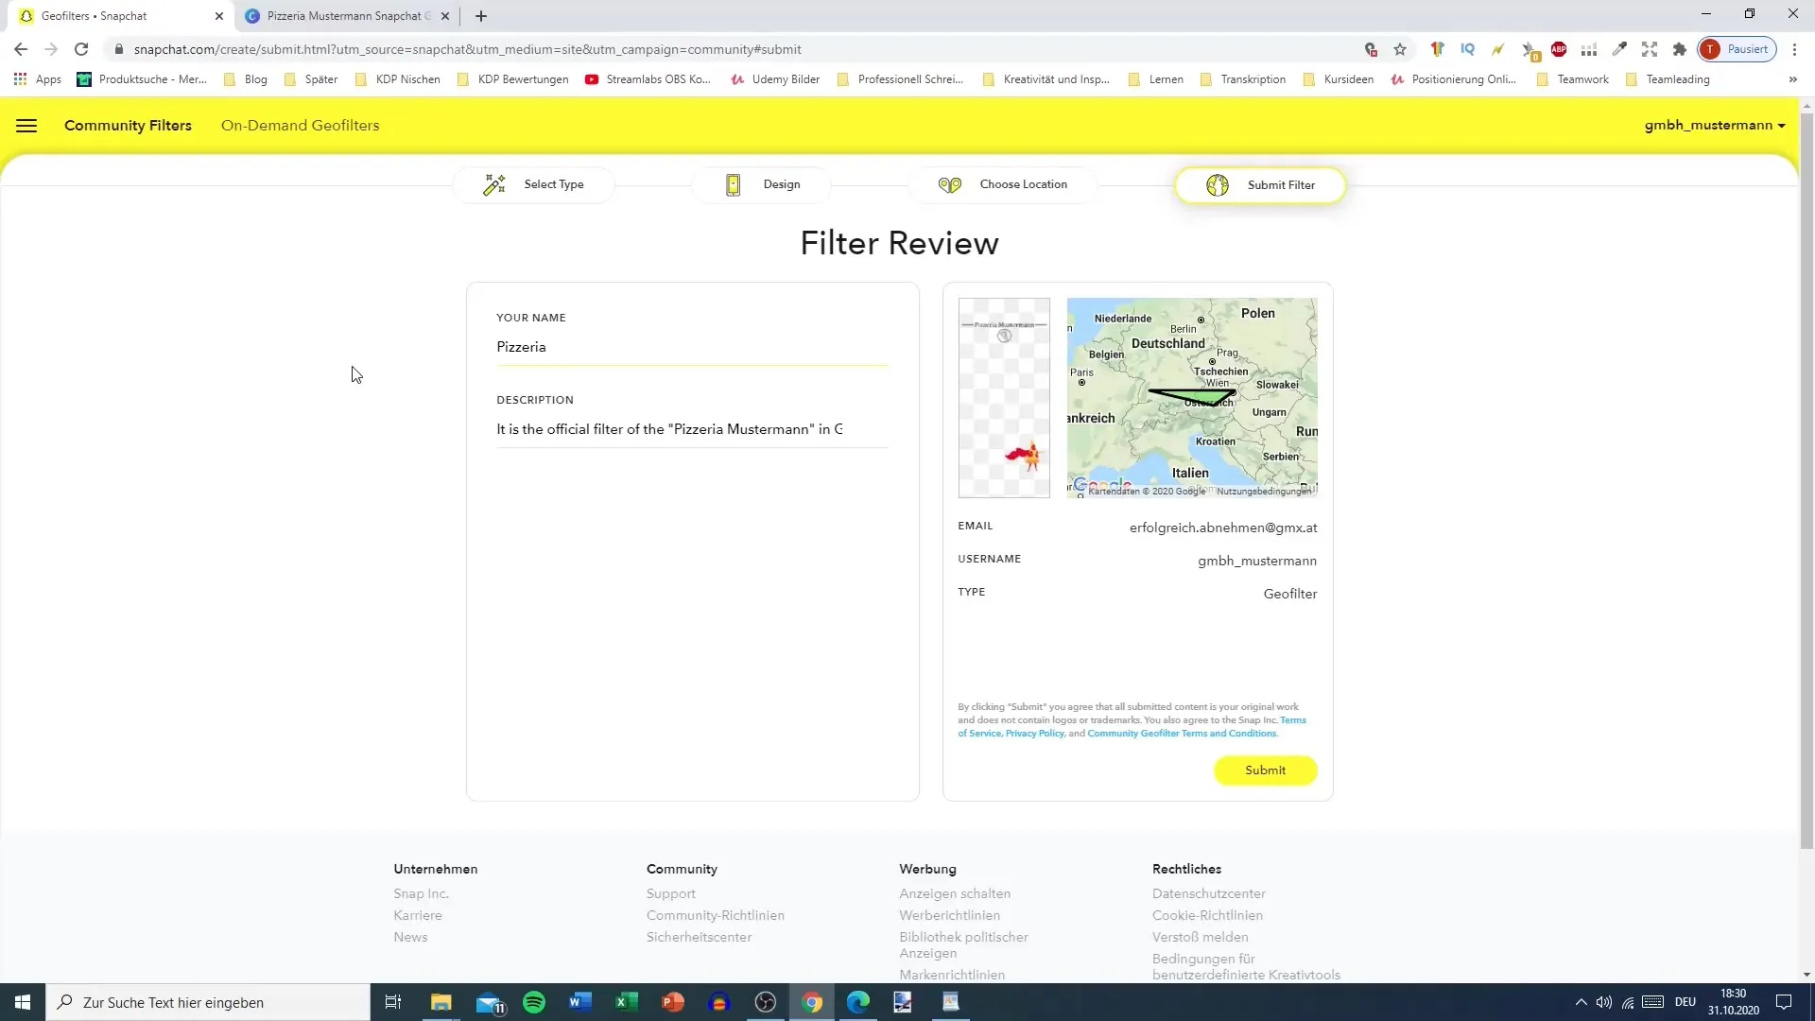Click the Design phone icon

[x=733, y=184]
